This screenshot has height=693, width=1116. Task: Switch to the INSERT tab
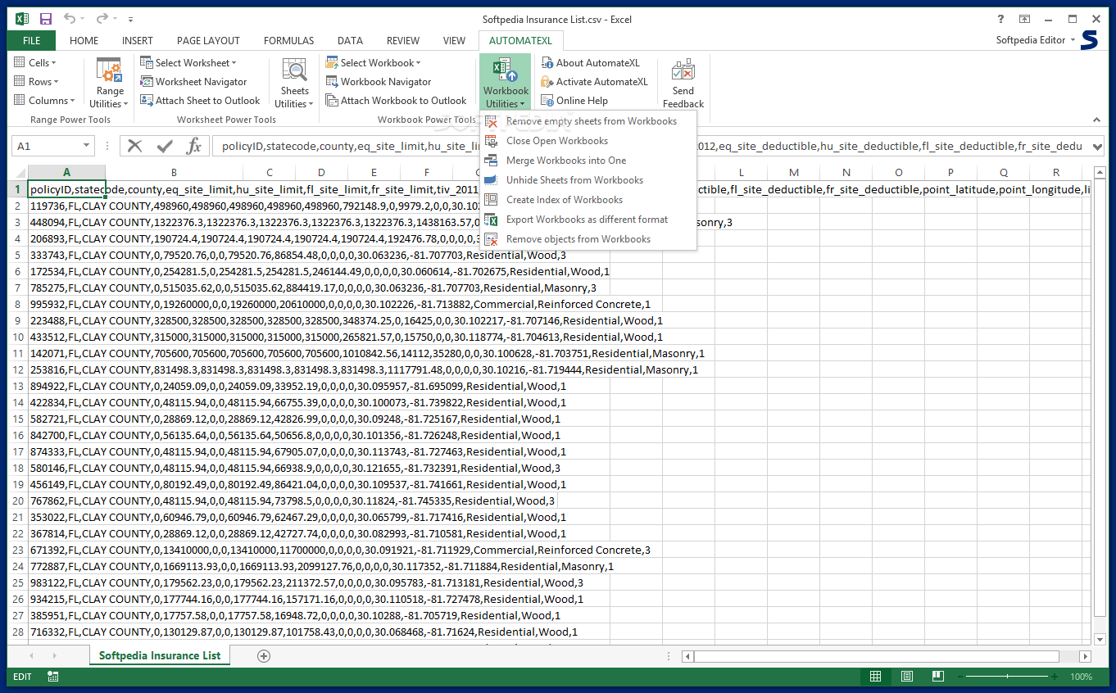(x=138, y=41)
